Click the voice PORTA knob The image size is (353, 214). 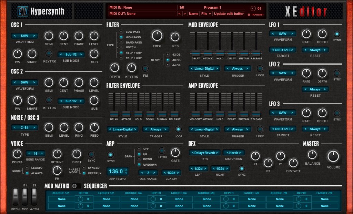pos(17,154)
